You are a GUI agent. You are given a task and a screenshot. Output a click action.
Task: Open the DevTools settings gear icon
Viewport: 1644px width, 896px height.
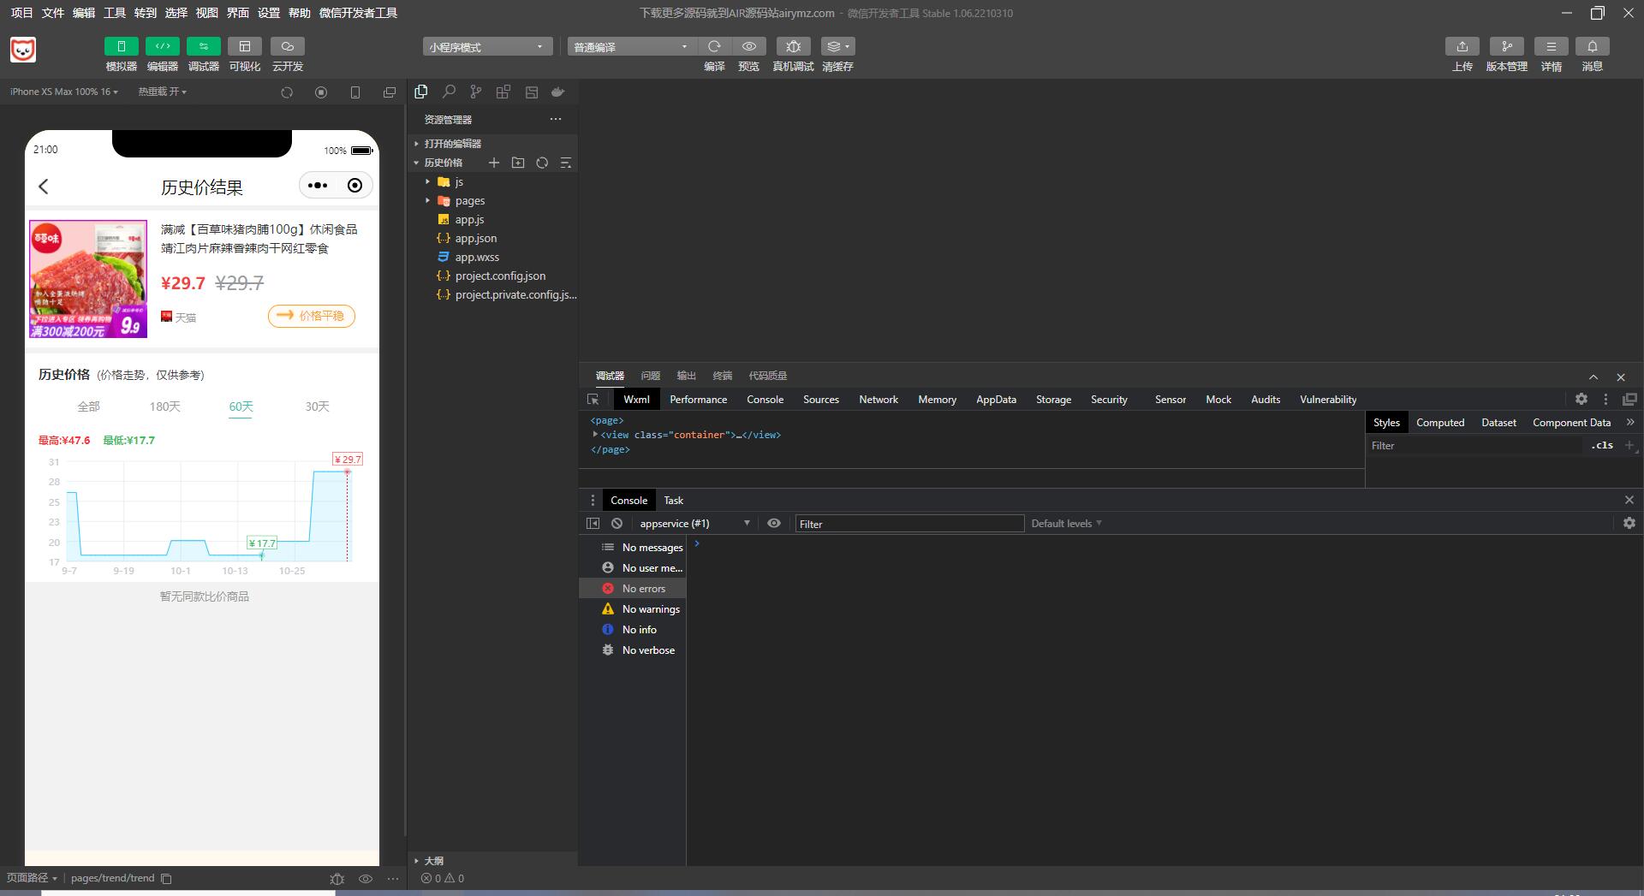pyautogui.click(x=1581, y=400)
